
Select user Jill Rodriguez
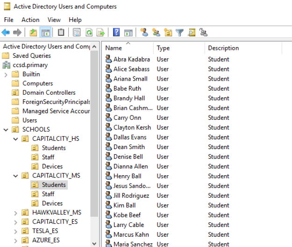click(x=131, y=196)
